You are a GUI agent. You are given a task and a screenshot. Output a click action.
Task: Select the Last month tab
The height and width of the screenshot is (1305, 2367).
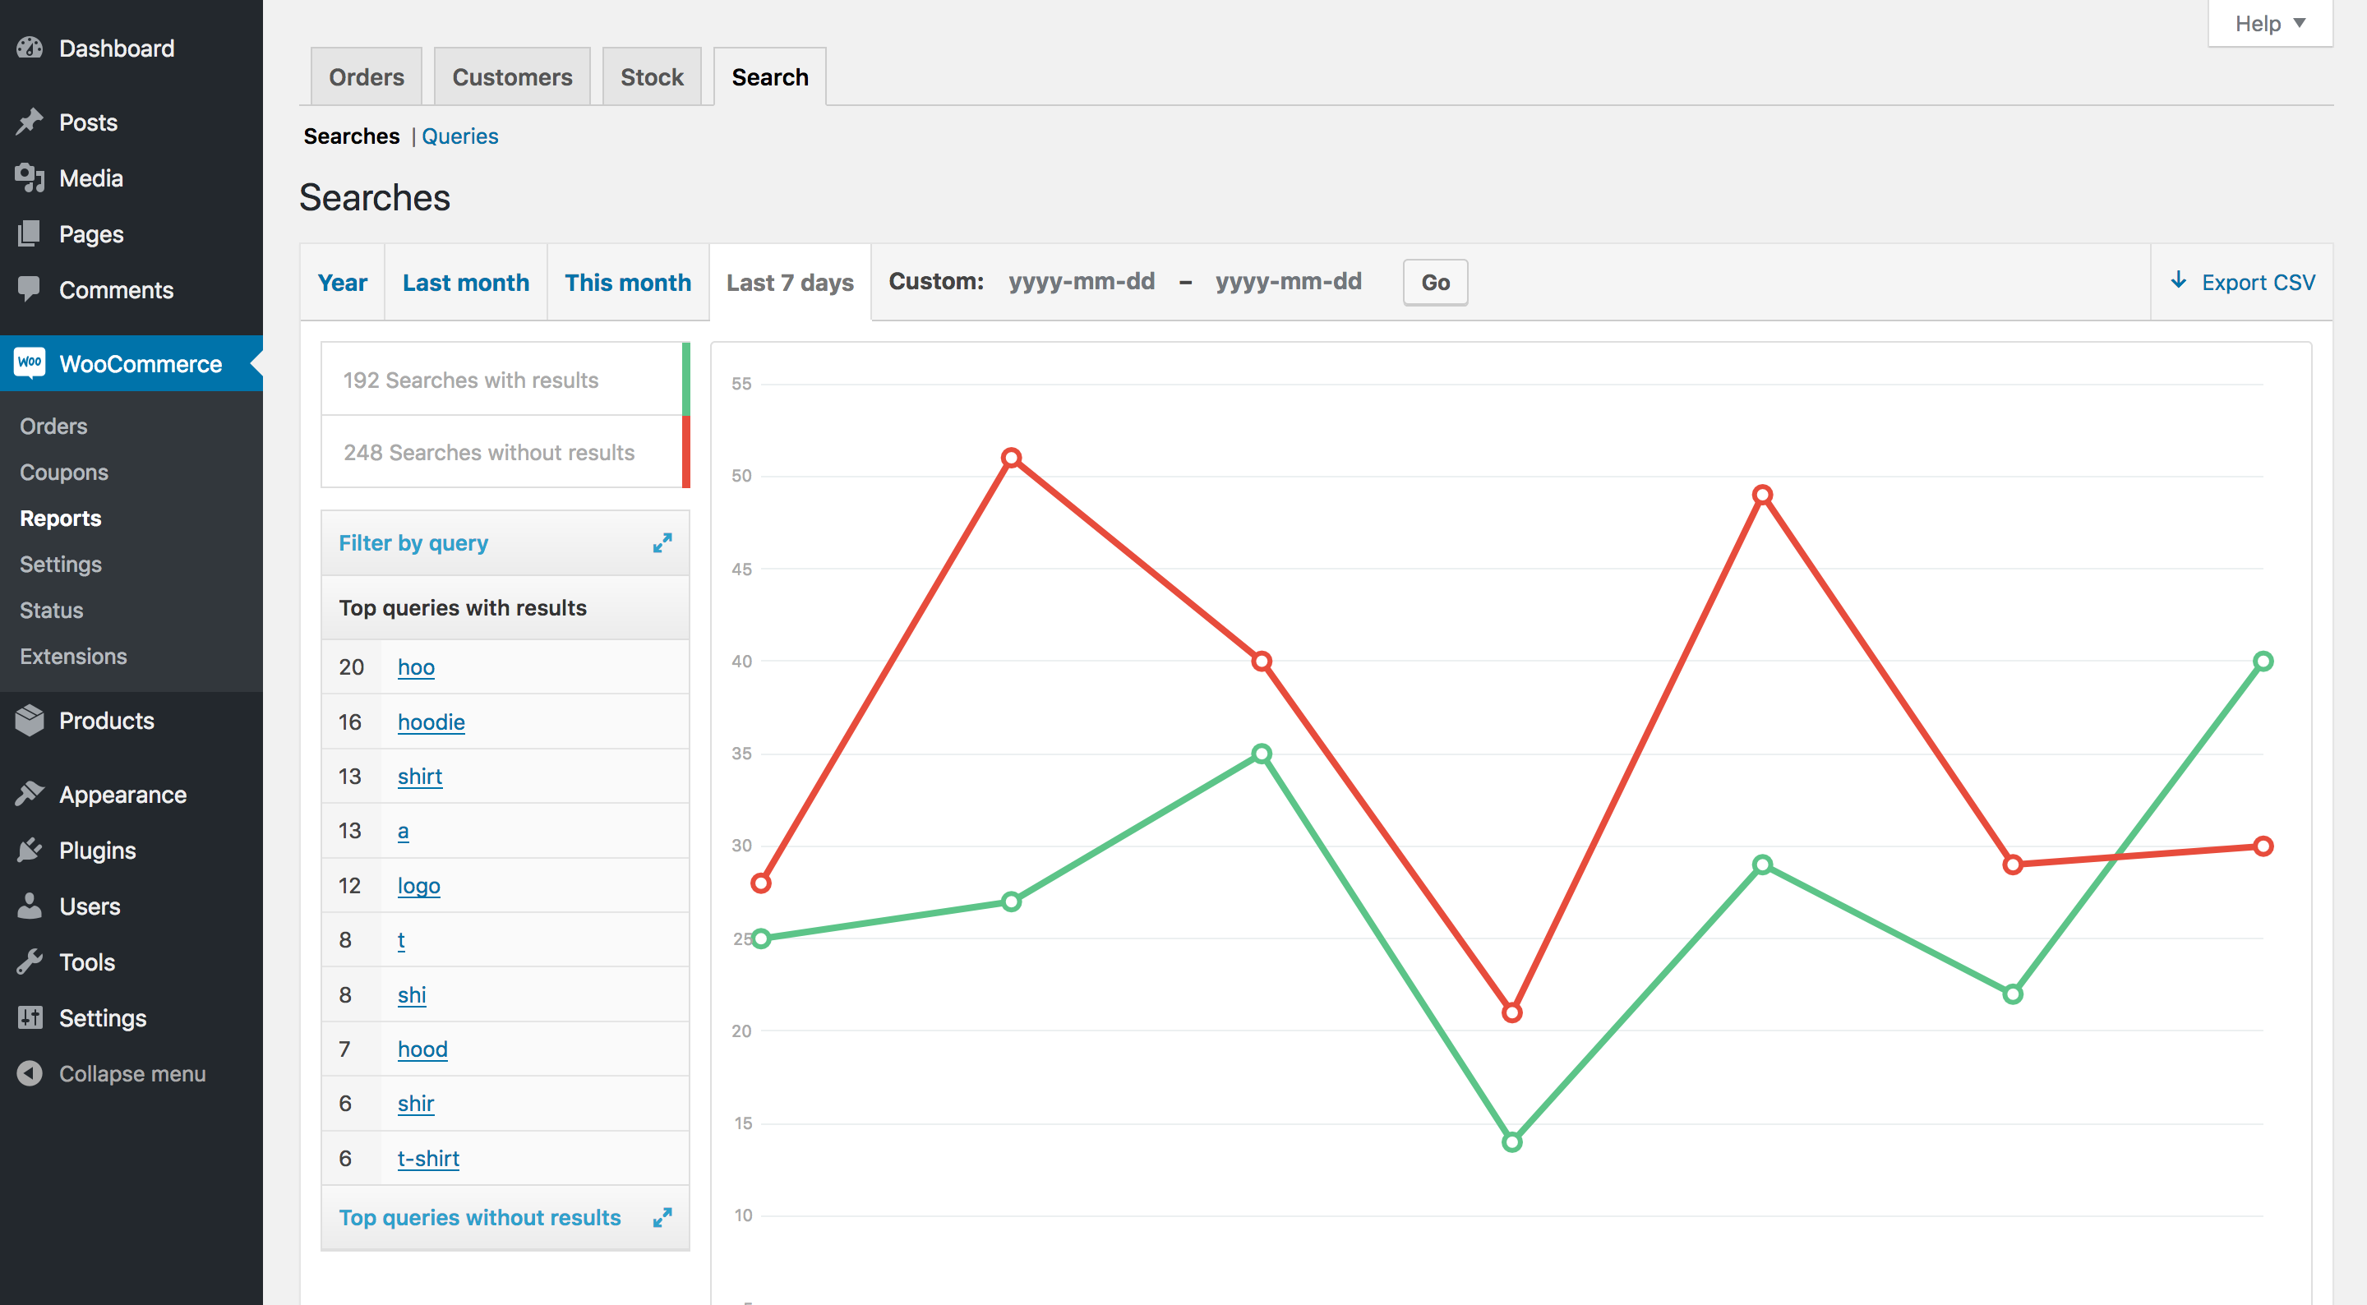(x=466, y=281)
